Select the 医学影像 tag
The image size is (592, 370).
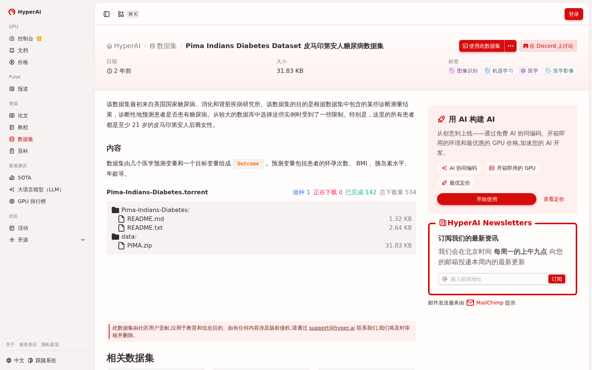(x=561, y=71)
